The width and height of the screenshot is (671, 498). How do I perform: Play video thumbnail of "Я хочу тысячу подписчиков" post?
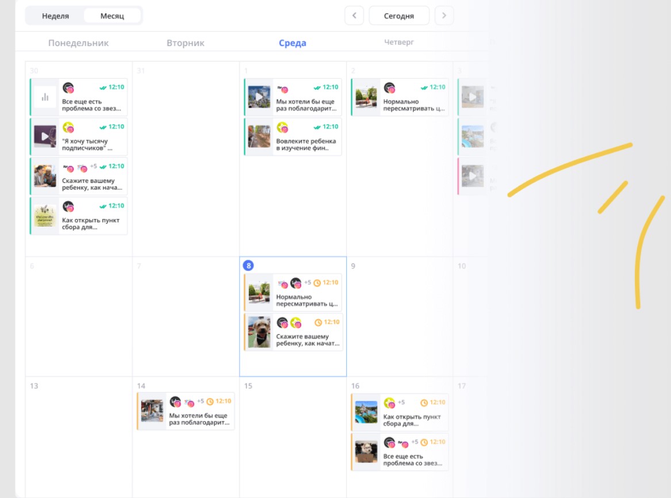45,136
